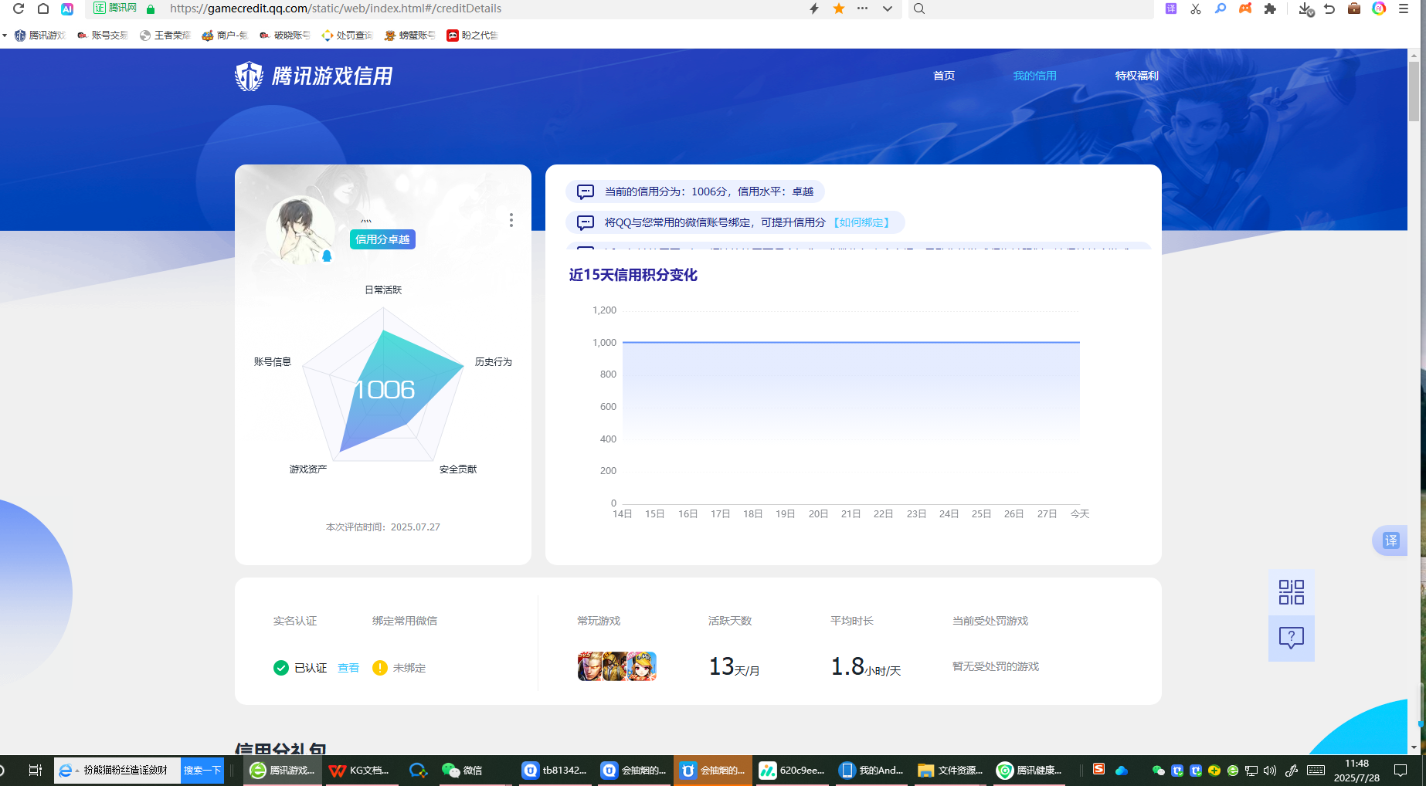Open the Windows notification center icon

pos(1400,771)
